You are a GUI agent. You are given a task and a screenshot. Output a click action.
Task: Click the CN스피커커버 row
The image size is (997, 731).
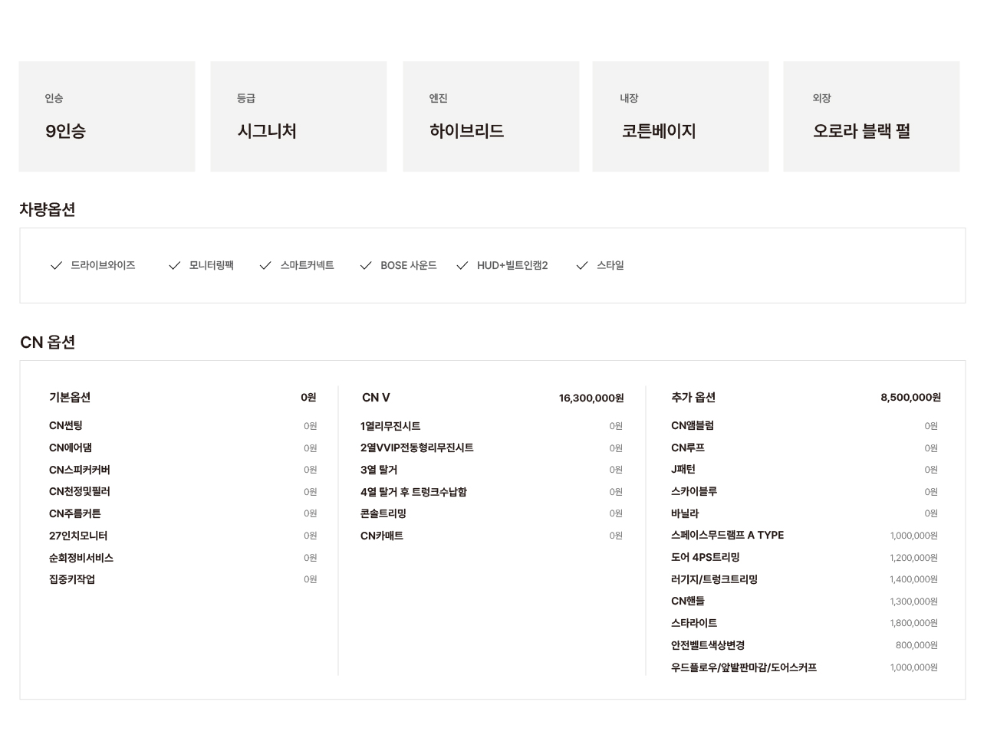pyautogui.click(x=183, y=470)
